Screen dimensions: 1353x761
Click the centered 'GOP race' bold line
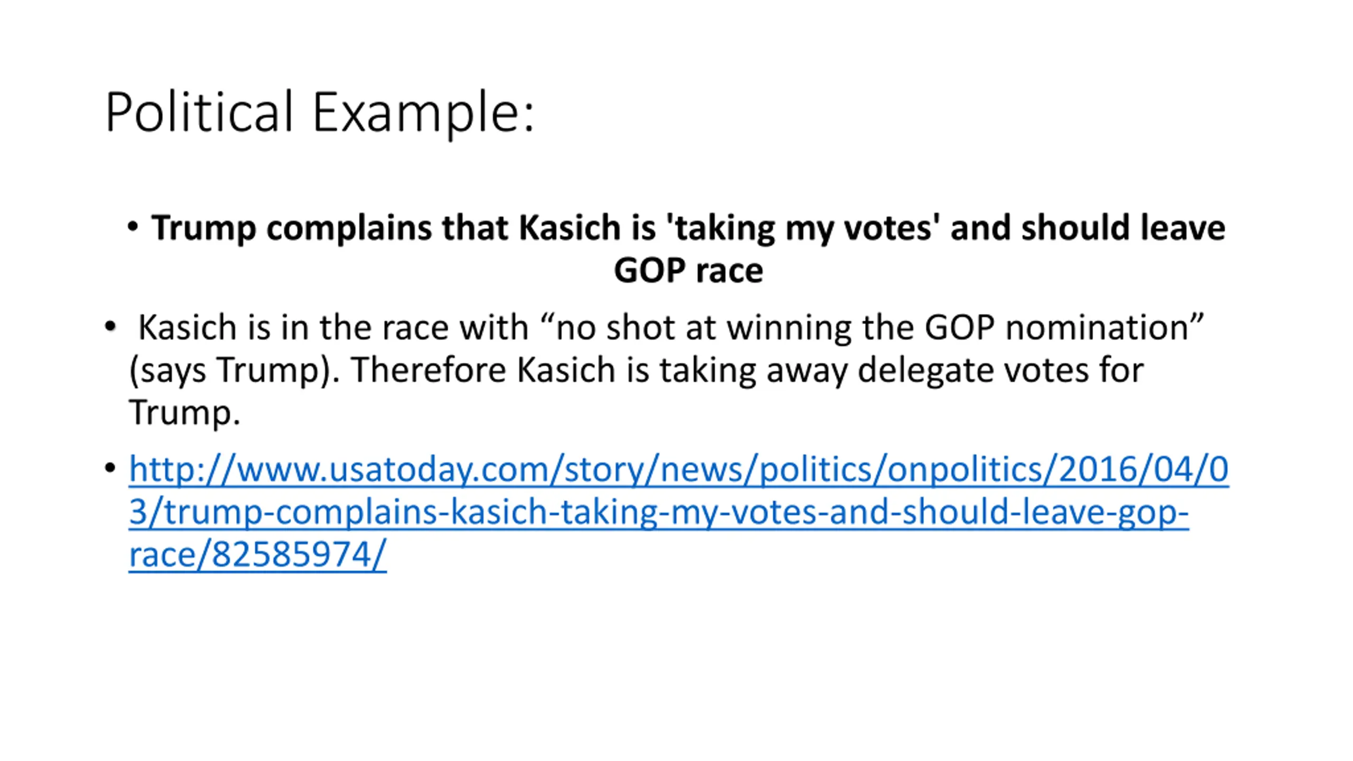point(688,271)
